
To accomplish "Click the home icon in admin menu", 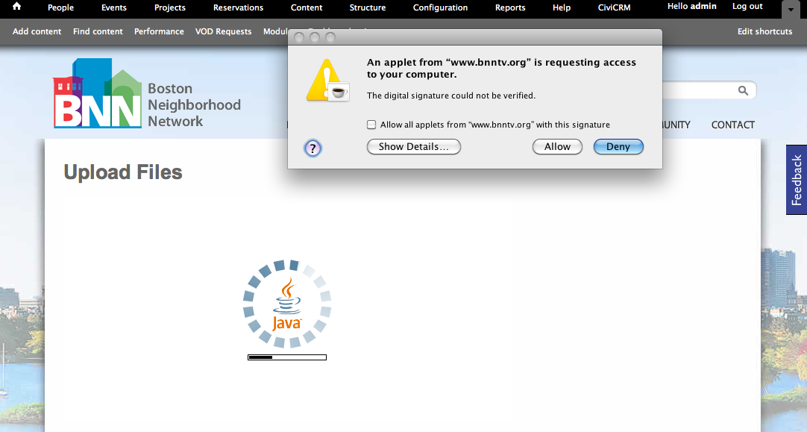I will [x=16, y=6].
